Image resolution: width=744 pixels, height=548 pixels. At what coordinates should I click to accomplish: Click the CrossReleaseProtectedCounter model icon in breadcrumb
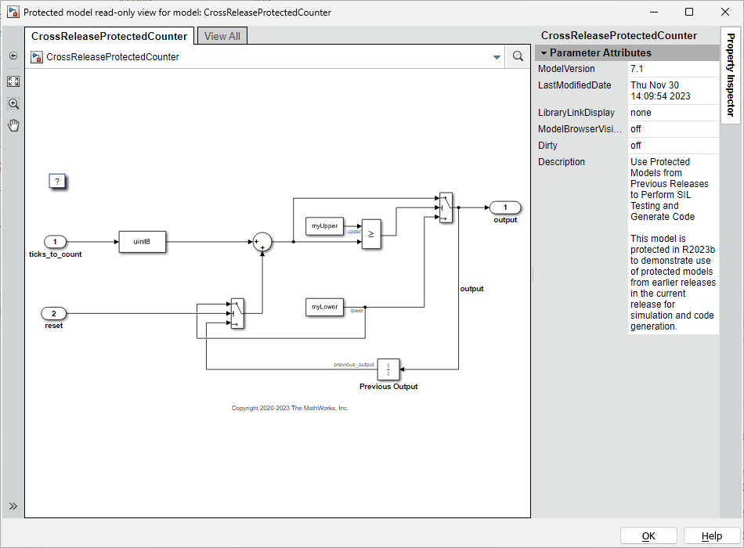tap(37, 56)
